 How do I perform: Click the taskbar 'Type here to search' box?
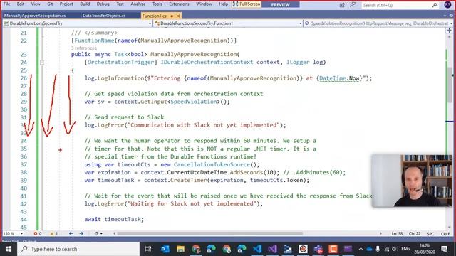pos(78,249)
